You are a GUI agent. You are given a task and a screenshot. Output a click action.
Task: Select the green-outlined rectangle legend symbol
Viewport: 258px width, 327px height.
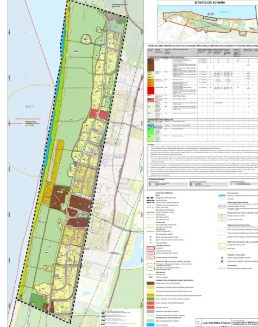pyautogui.click(x=222, y=245)
